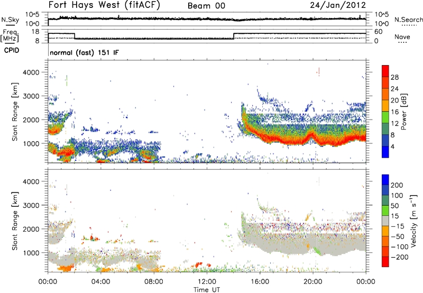Click the 'N.Search' legend label
The height and width of the screenshot is (293, 423).
pos(408,20)
